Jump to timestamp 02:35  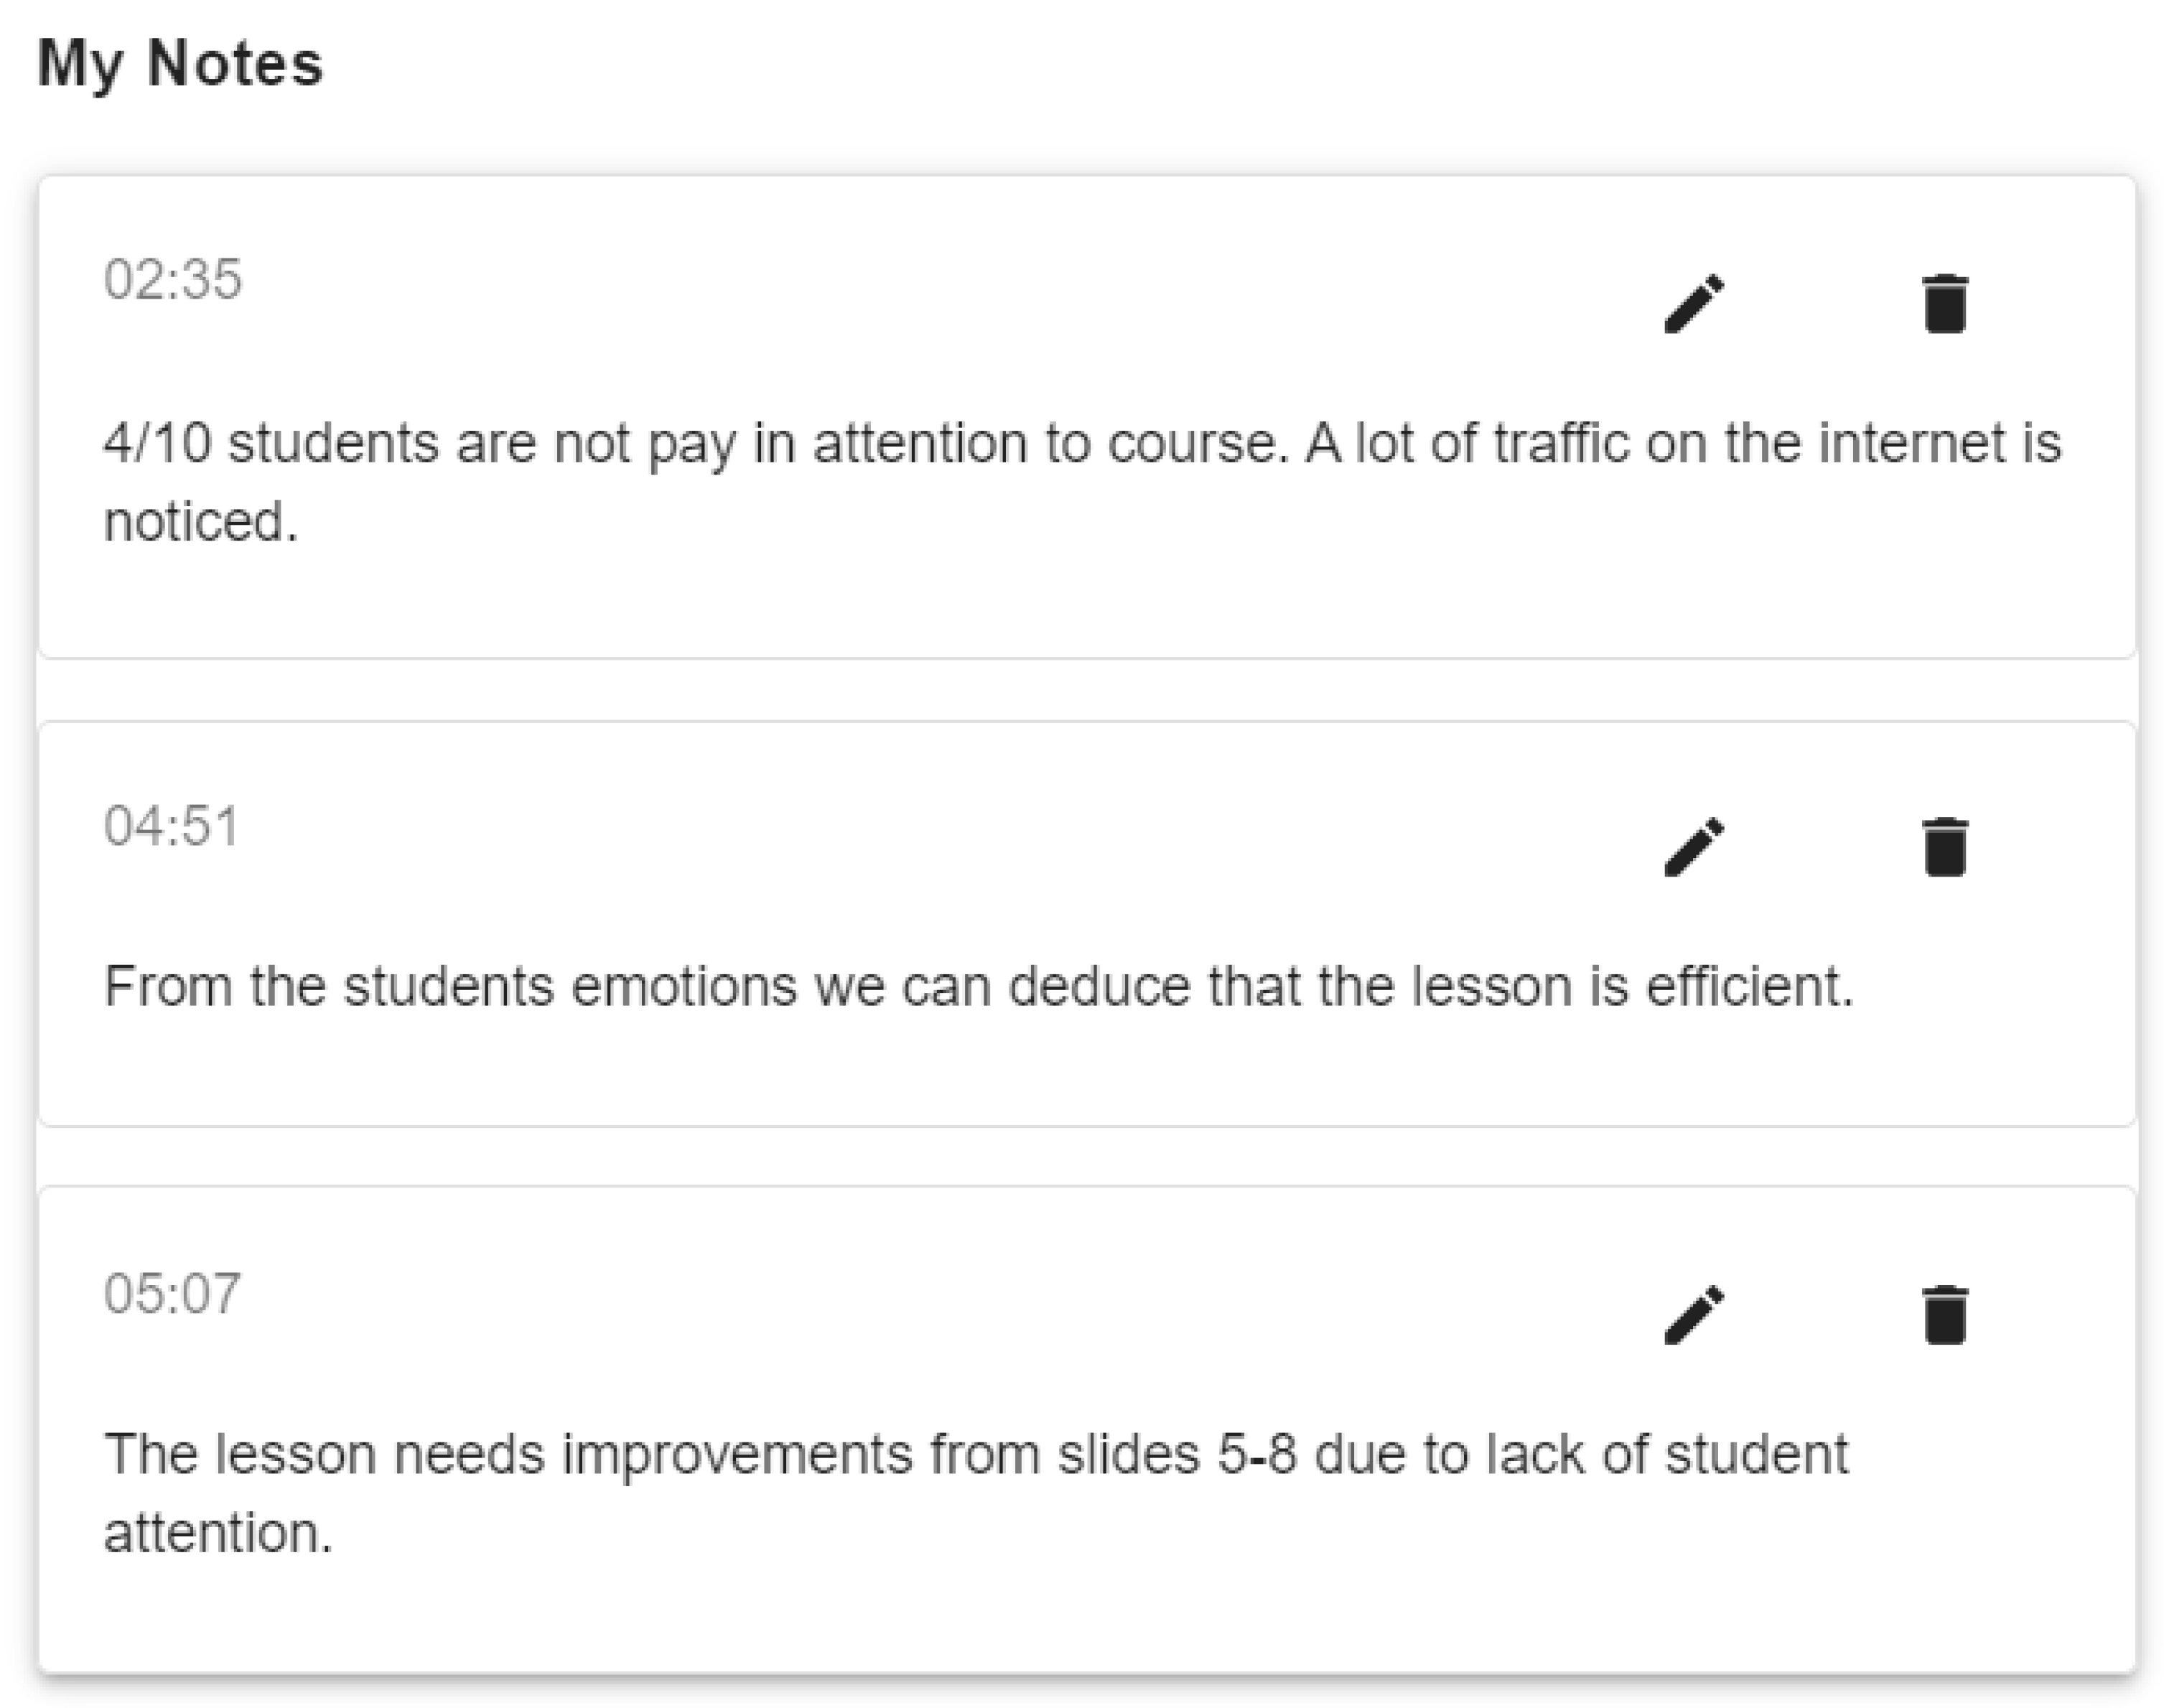coord(172,279)
